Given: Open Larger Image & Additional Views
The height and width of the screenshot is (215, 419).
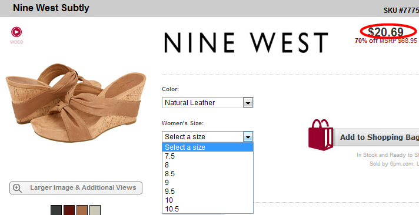Looking at the screenshot, I should 76,188.
